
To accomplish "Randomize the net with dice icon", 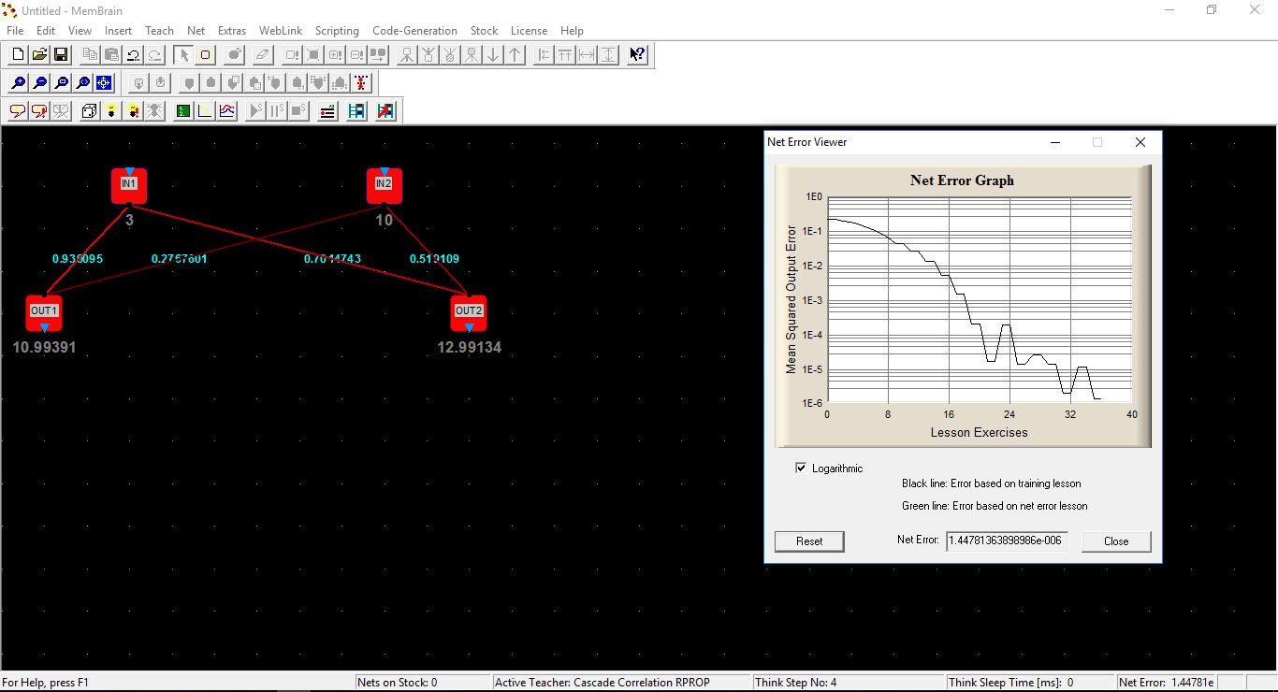I will click(90, 111).
